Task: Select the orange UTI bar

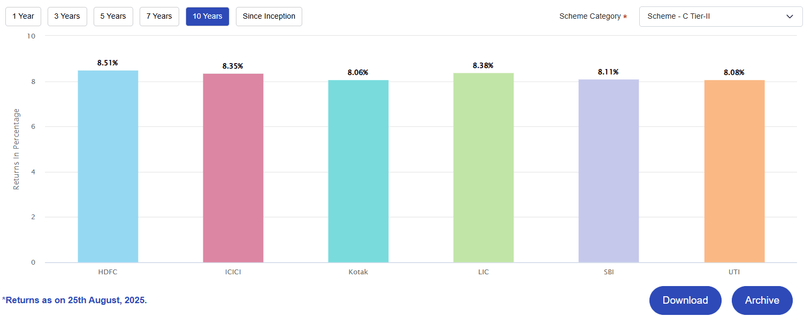Action: (x=734, y=171)
